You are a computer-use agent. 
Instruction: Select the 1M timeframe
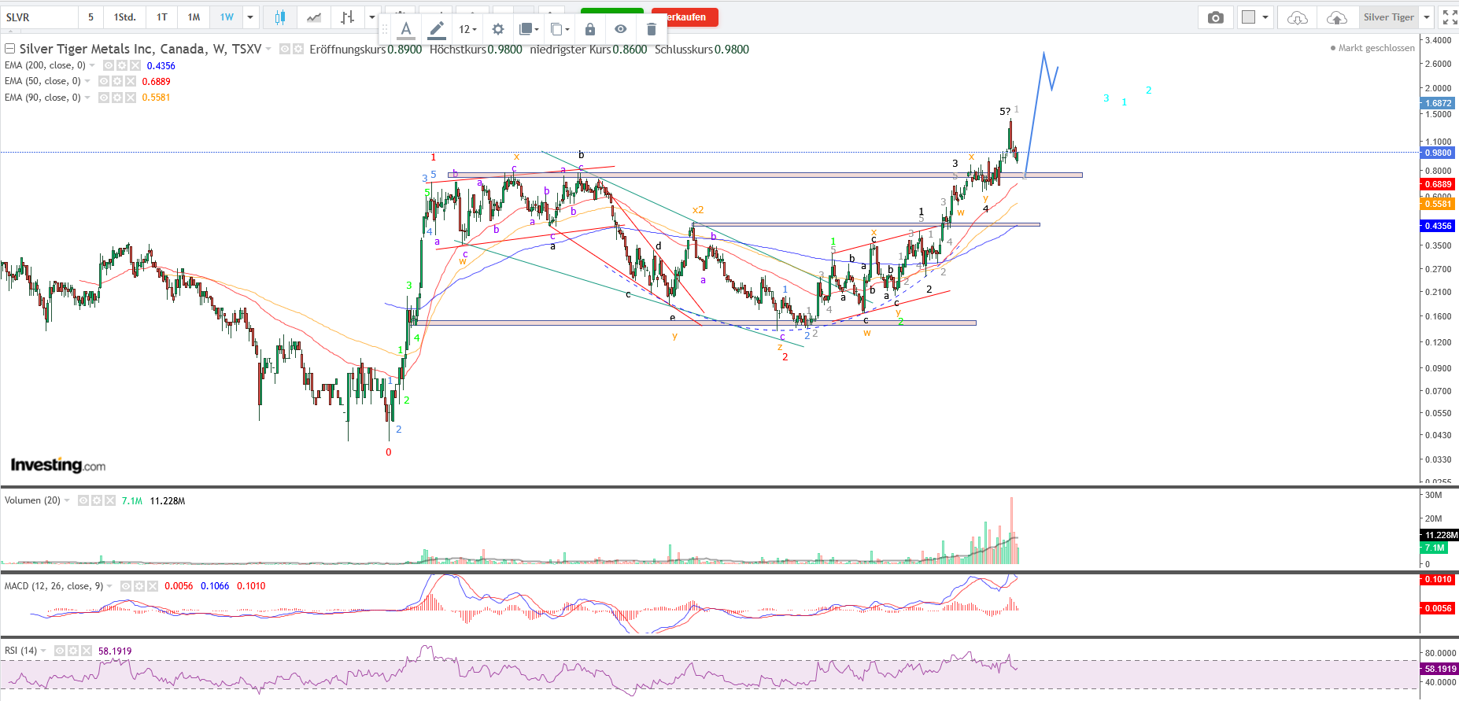coord(194,17)
